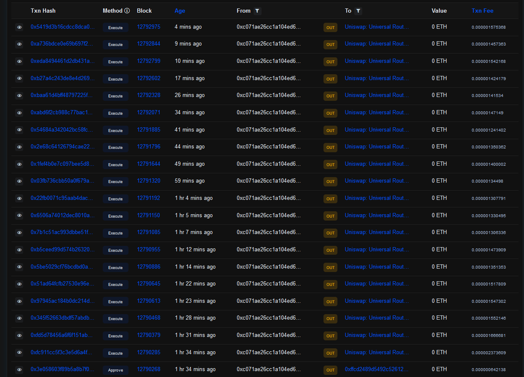Click the eye preview icon for transaction 0x54684a342042bc58fc
Viewport: 524px width, 377px height.
(19, 130)
